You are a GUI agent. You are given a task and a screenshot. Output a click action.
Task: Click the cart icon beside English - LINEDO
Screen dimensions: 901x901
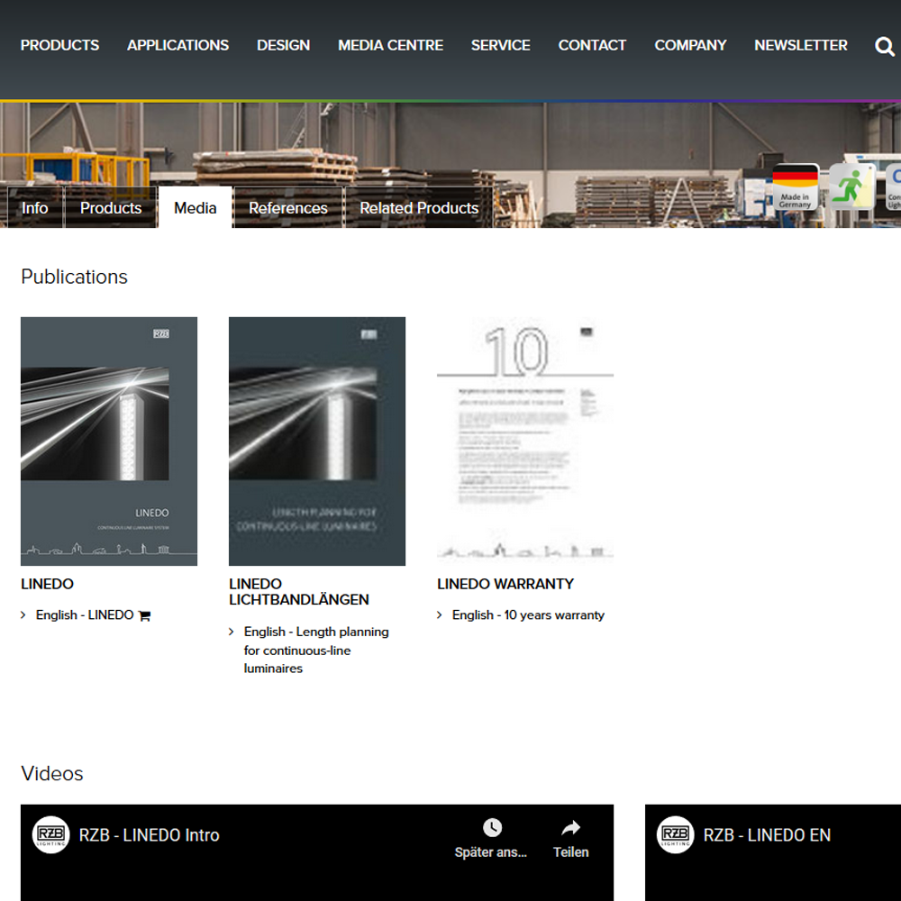pyautogui.click(x=144, y=615)
